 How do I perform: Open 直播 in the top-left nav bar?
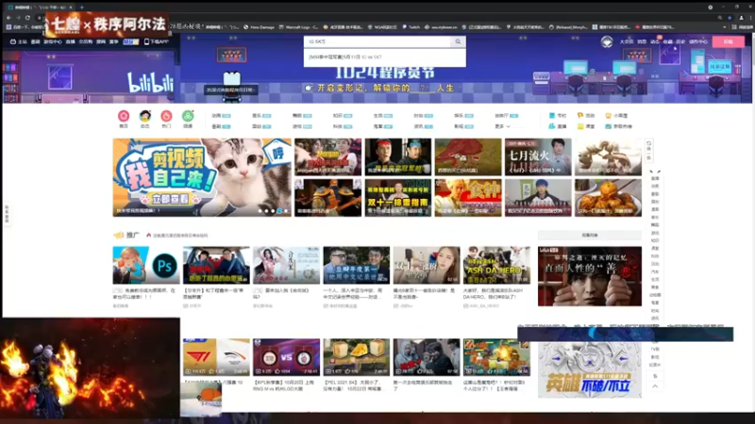(70, 41)
